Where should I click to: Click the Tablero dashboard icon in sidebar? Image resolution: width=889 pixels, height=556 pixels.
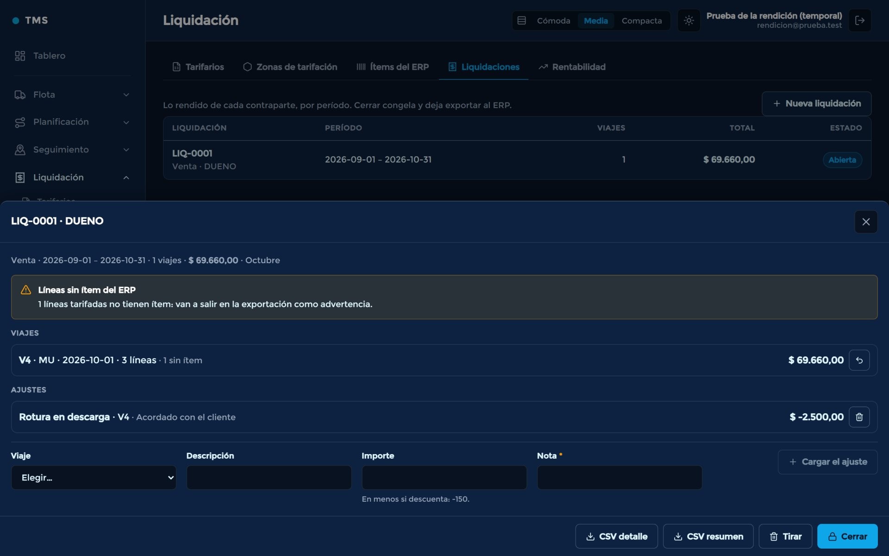point(20,56)
